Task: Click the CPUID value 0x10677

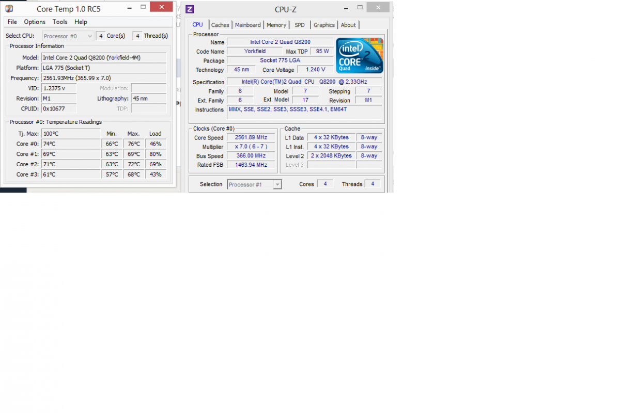Action: coord(59,108)
